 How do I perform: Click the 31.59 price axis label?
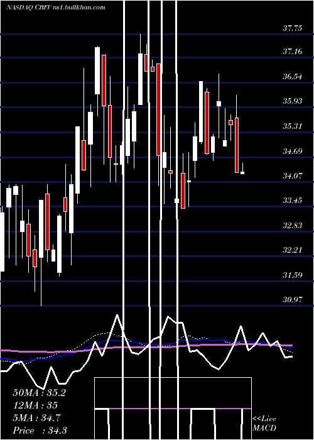tap(293, 275)
